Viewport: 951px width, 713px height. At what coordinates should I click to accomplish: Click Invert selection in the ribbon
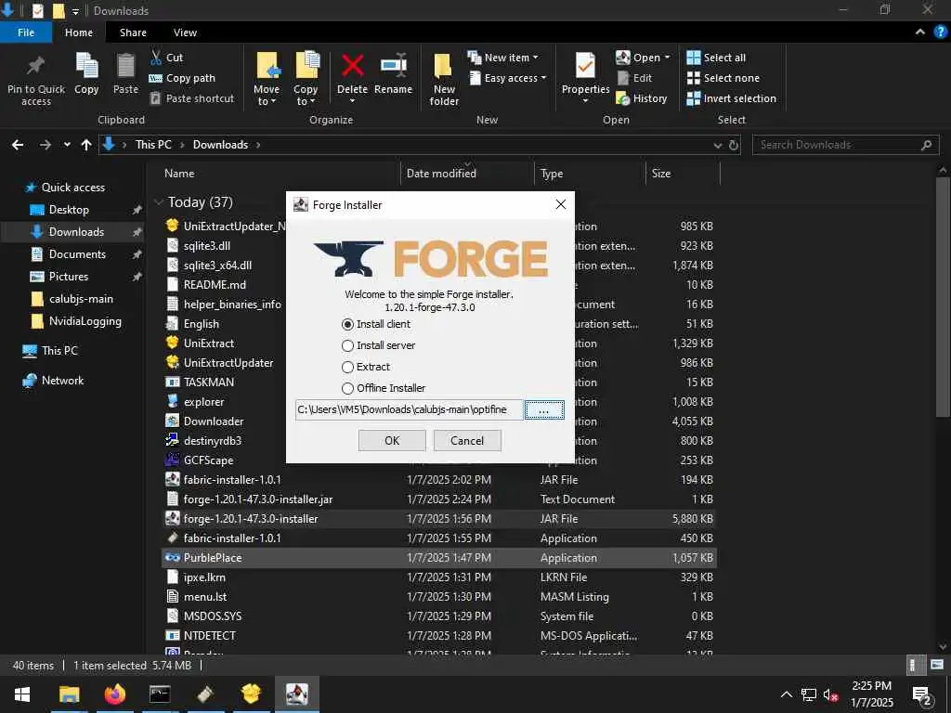(x=732, y=98)
